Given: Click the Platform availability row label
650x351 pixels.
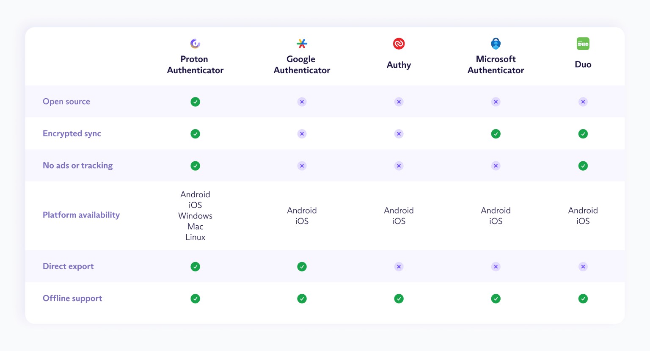Looking at the screenshot, I should point(81,215).
